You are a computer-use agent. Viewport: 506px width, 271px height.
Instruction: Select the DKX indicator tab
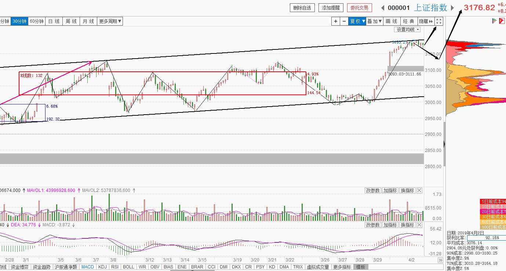pos(237,267)
